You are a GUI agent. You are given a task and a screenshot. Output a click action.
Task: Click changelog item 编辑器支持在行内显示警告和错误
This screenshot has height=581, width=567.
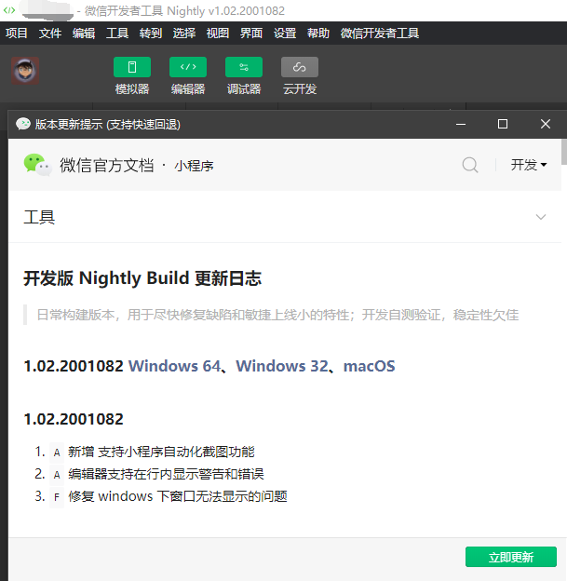pyautogui.click(x=166, y=474)
